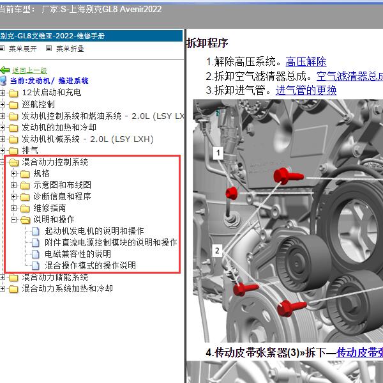This screenshot has width=383, height=383.
Task: Click the folder icon of 诊断信息和程序
Action: 25,197
